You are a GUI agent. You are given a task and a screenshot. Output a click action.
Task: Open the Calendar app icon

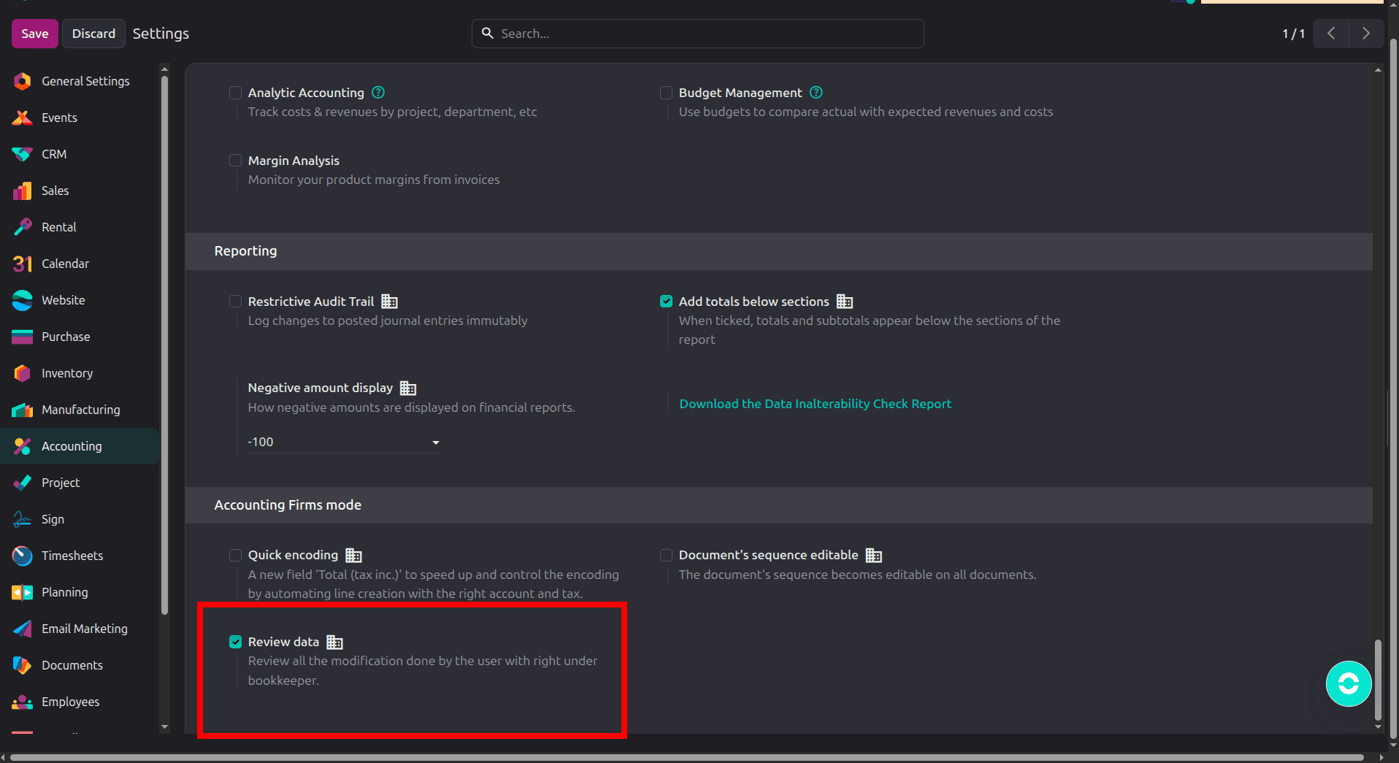click(23, 264)
